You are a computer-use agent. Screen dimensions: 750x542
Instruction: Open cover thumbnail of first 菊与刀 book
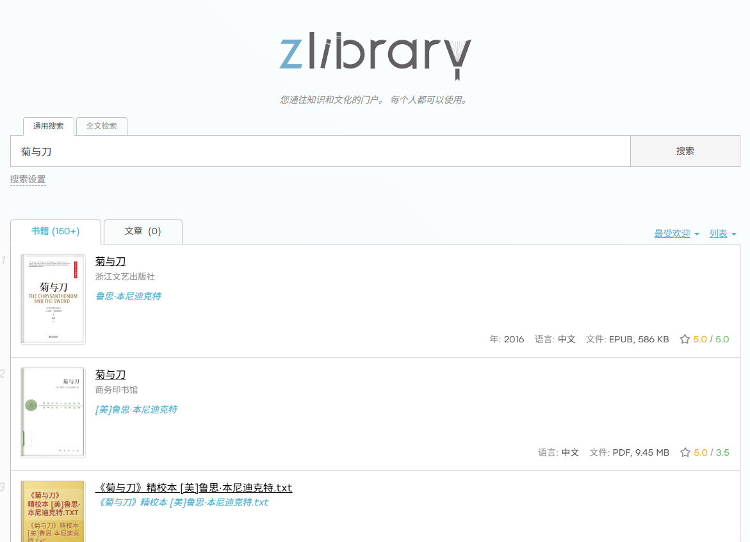click(x=53, y=299)
